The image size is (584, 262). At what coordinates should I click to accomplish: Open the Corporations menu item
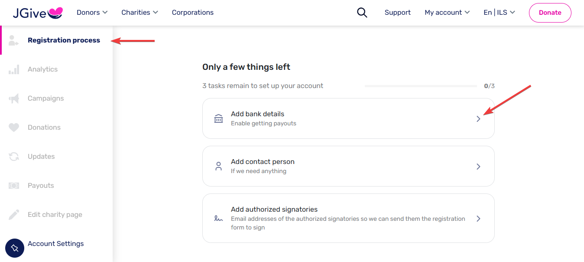click(x=193, y=13)
